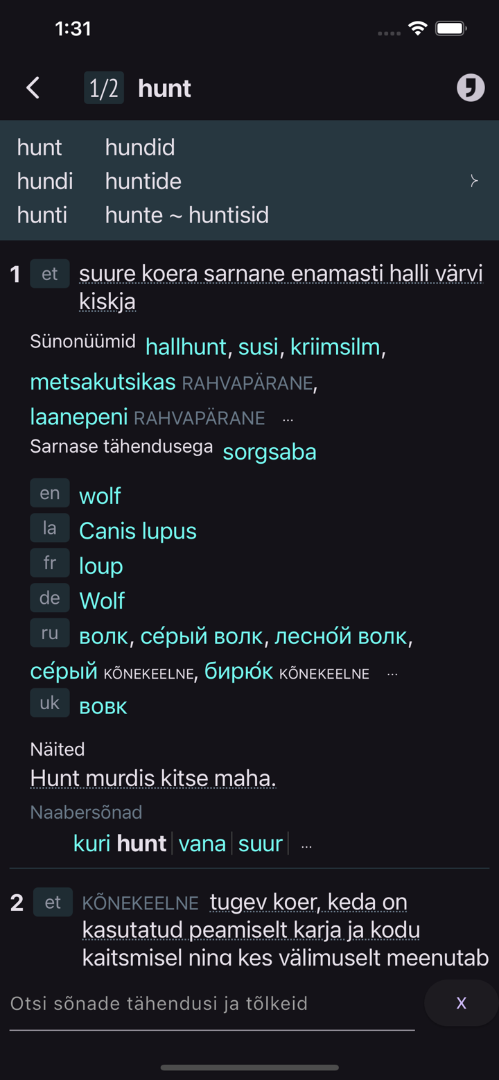Open the related word sorgsaba
Viewport: 499px width, 1080px height.
click(x=269, y=451)
